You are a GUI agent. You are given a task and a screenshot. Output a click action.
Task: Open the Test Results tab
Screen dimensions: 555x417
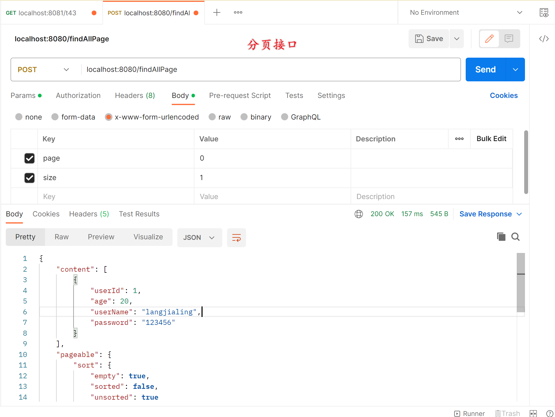139,214
